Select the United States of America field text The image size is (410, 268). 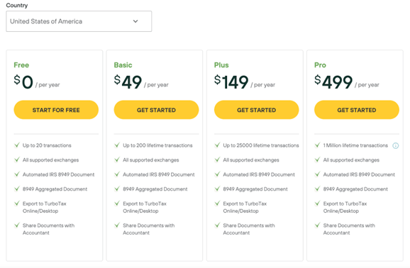[x=46, y=21]
